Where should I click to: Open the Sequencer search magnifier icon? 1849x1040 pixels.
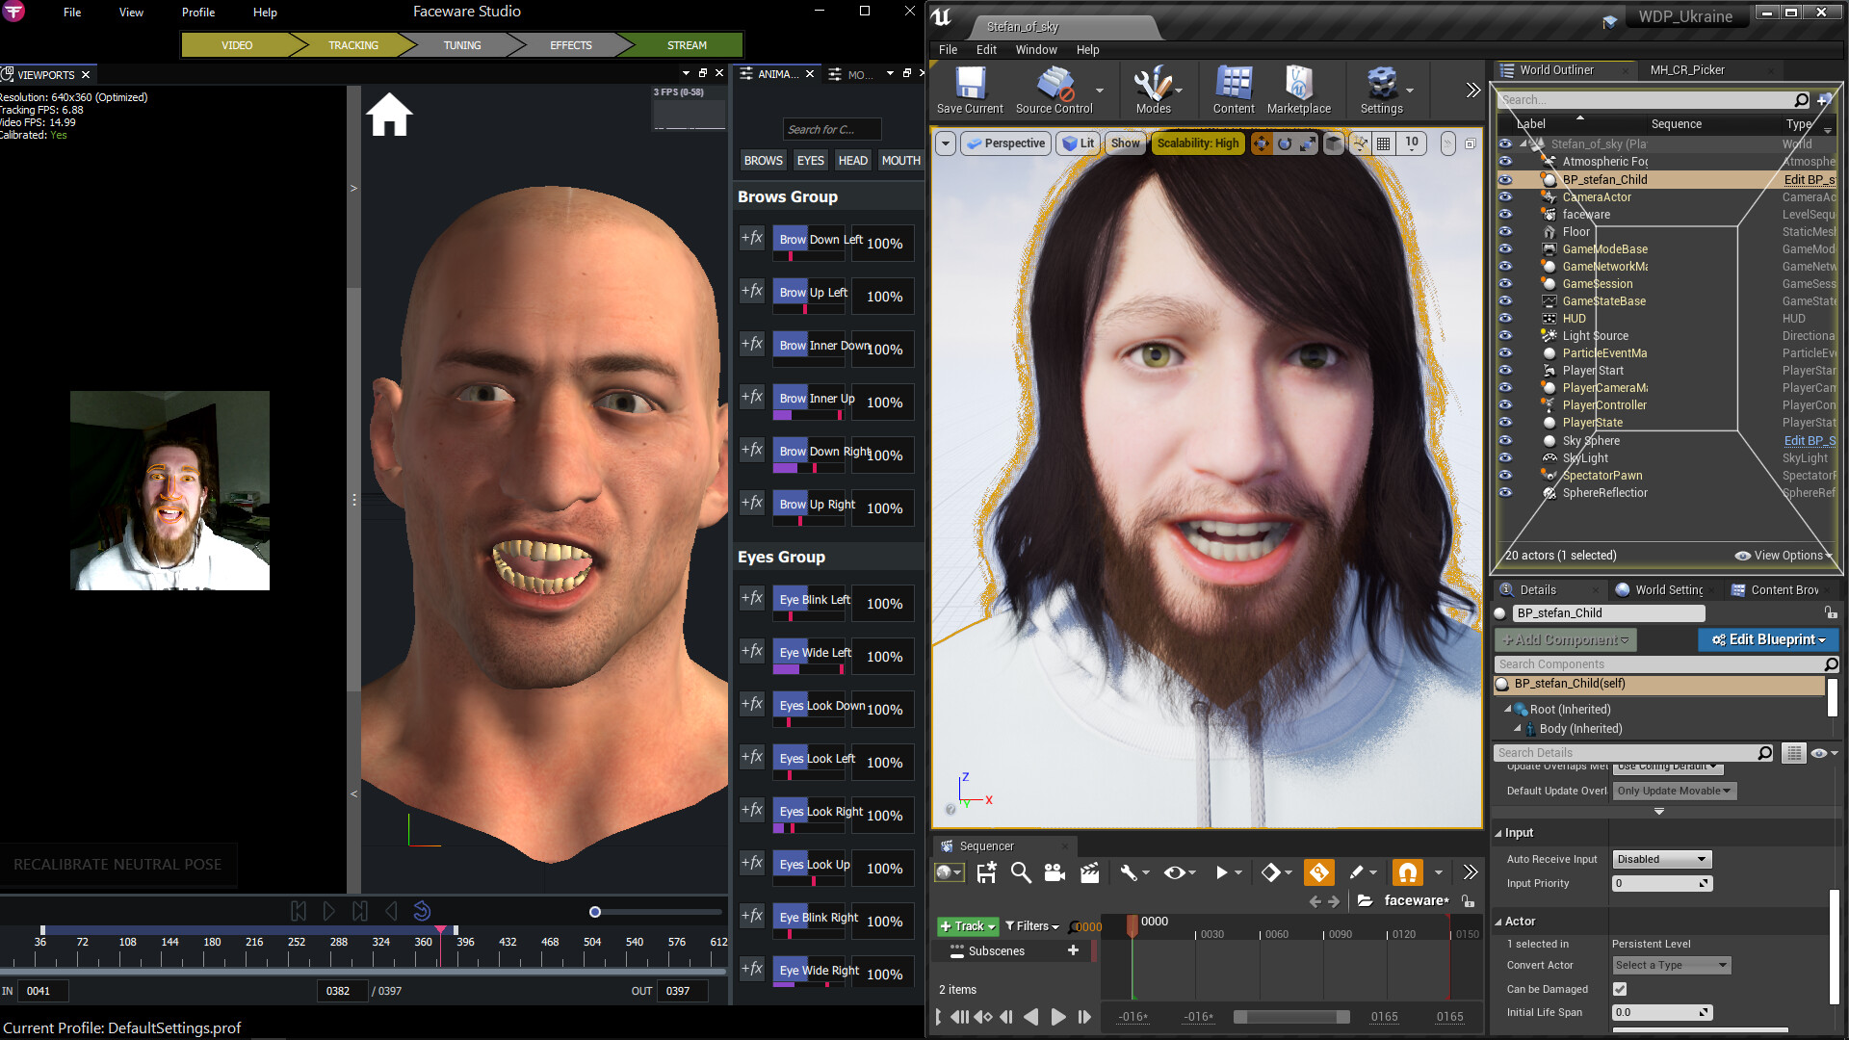click(x=1020, y=872)
